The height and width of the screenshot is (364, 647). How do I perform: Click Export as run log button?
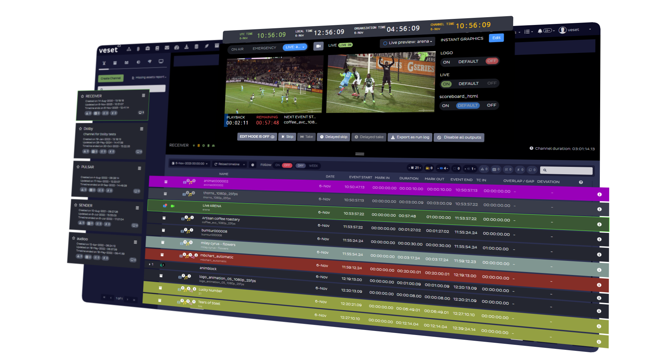[410, 137]
